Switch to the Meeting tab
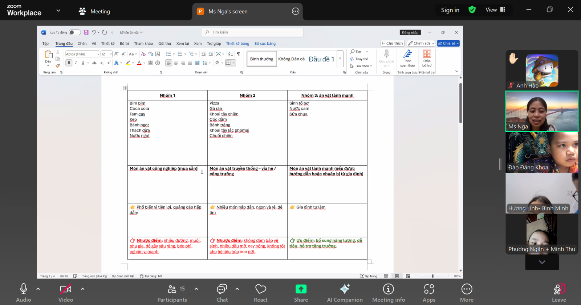 [94, 11]
